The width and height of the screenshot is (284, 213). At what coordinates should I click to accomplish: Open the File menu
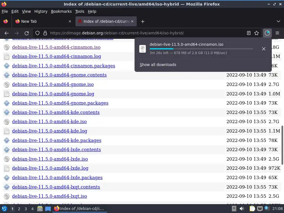[x=5, y=11]
